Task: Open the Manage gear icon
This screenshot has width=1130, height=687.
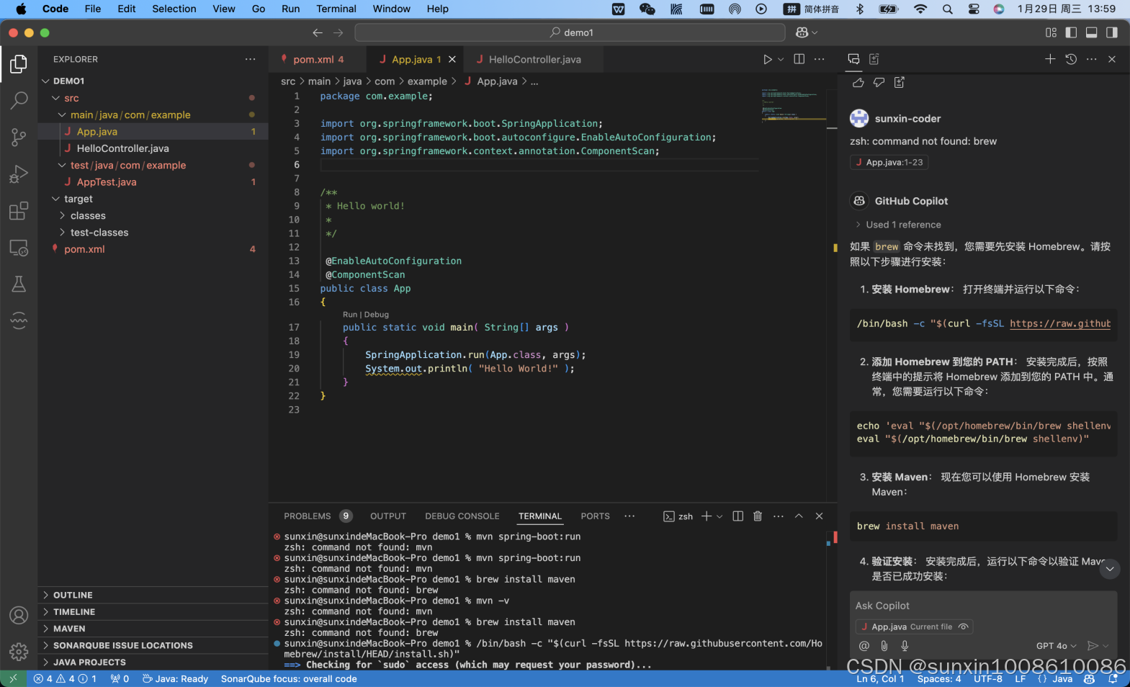Action: coord(19,652)
